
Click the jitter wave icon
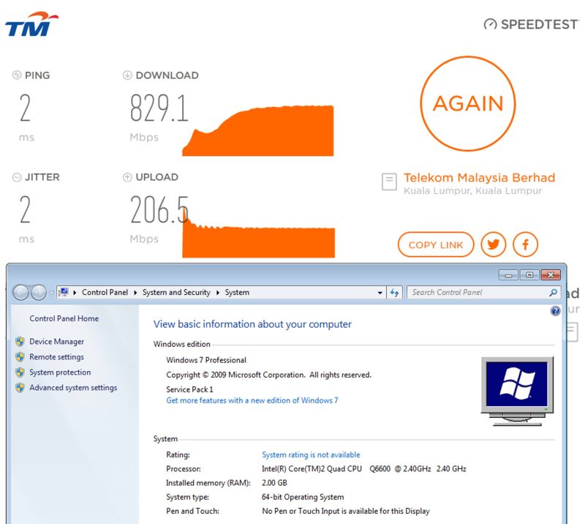17,177
